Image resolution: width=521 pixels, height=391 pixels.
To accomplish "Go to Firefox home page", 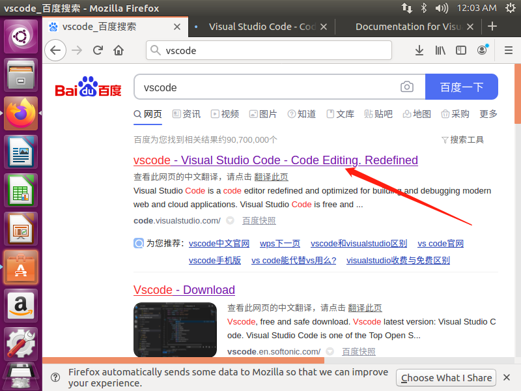I will coord(119,51).
